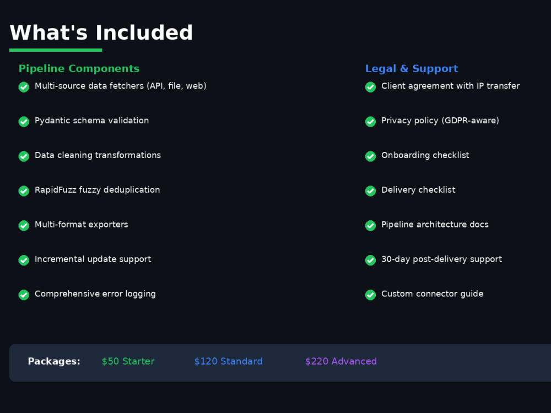Click the checkmark next to Multi-format exporters
Image resolution: width=551 pixels, height=413 pixels.
tap(24, 225)
